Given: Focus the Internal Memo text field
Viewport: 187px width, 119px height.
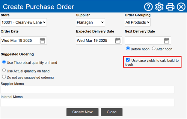Looking at the screenshot, I should click(88, 103).
